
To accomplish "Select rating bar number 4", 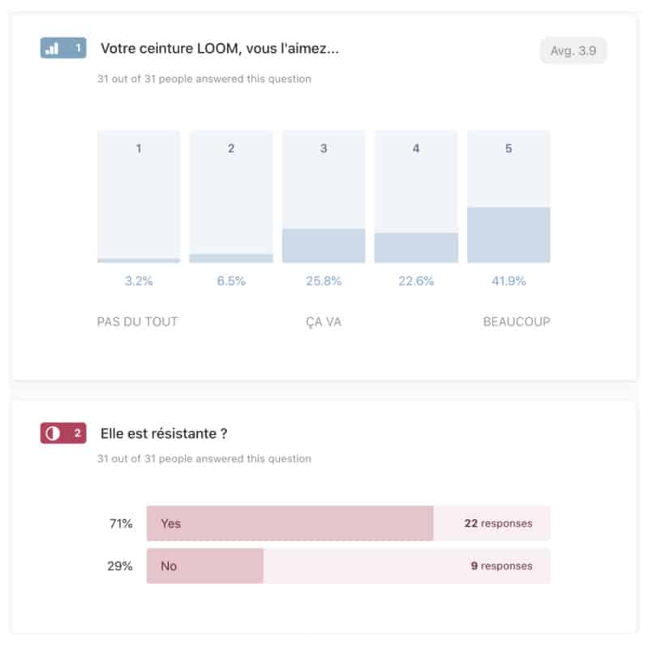I will 416,196.
